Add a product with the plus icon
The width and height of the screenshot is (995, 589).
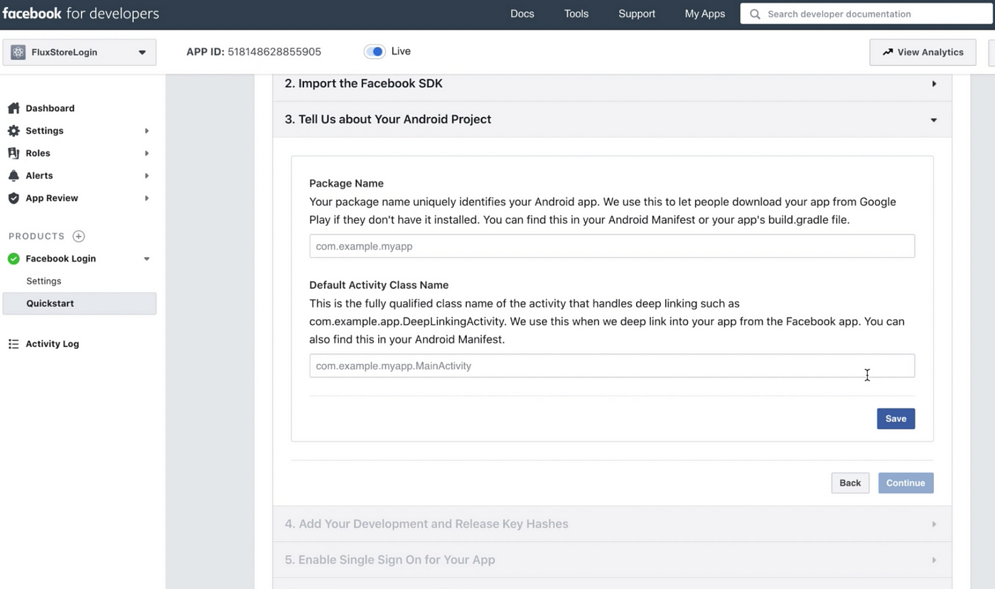[x=79, y=236]
